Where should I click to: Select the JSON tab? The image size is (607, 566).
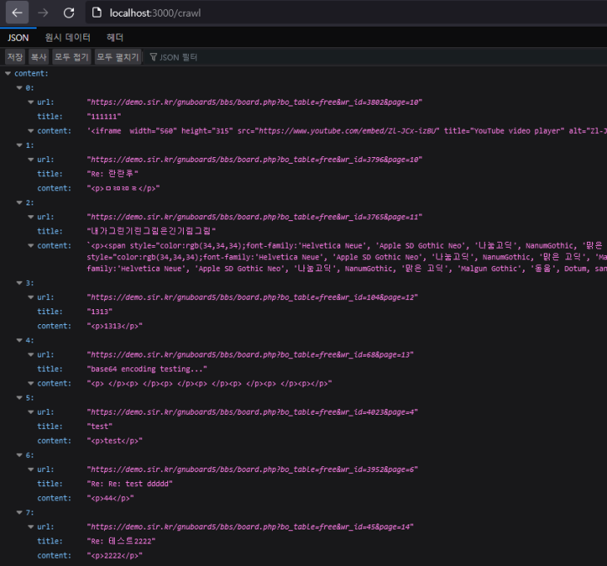coord(18,37)
